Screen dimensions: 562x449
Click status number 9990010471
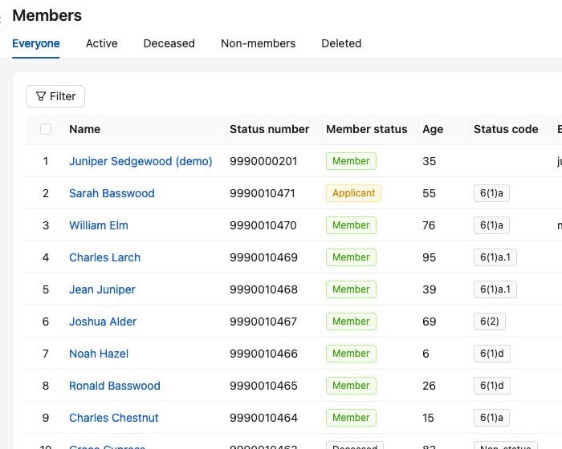coord(263,193)
